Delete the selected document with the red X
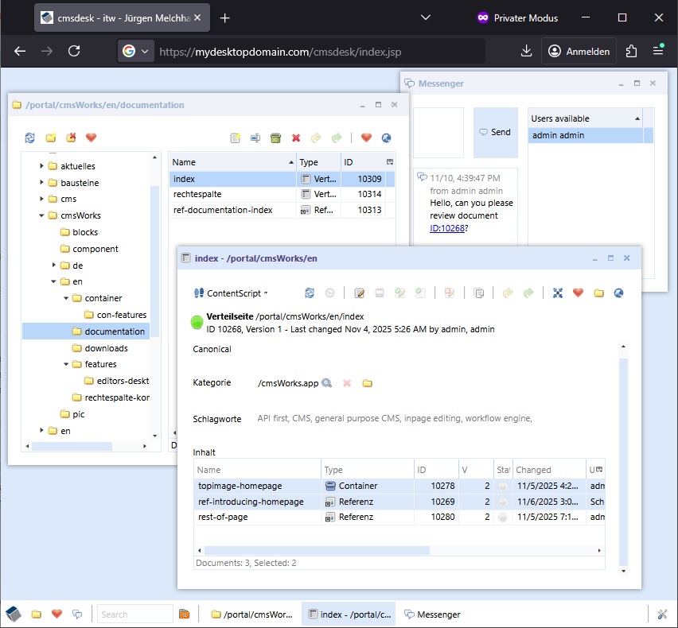678x628 pixels. 296,138
